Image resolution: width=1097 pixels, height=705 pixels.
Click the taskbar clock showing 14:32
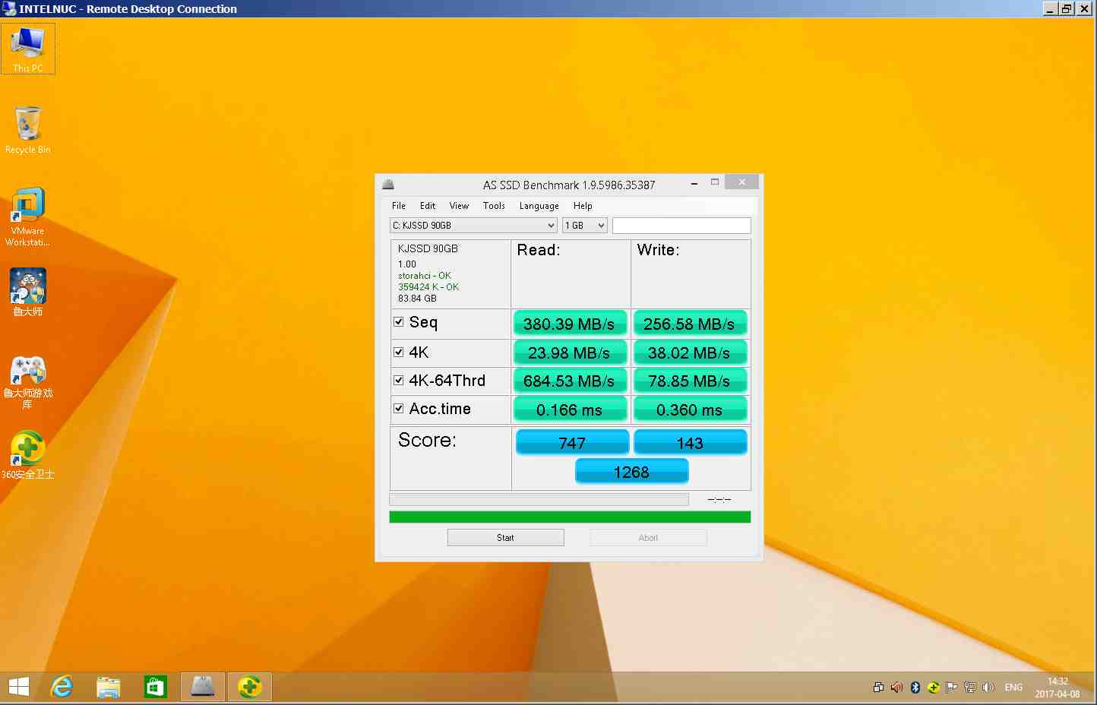pos(1057,688)
